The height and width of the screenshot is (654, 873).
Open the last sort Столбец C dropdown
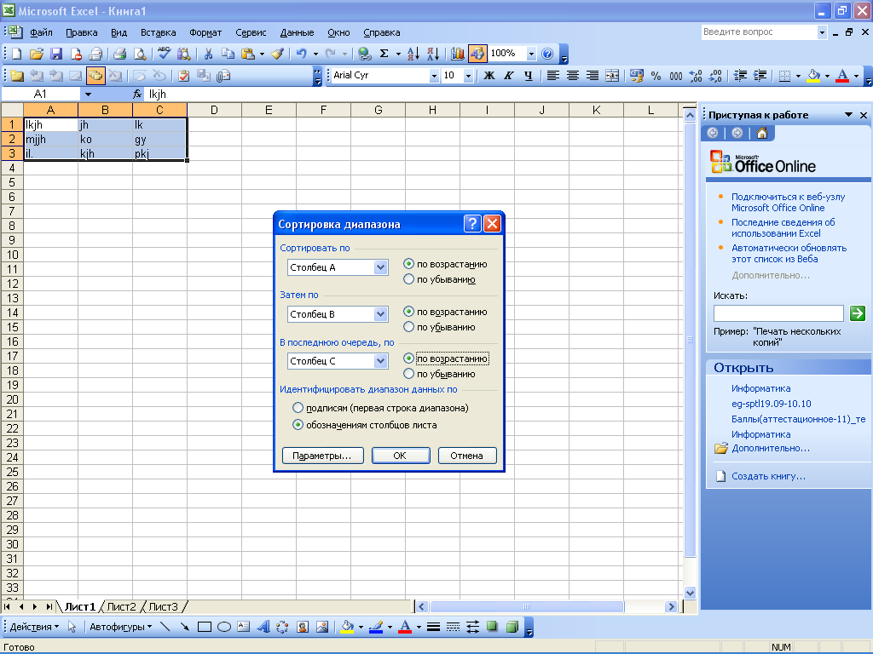380,361
